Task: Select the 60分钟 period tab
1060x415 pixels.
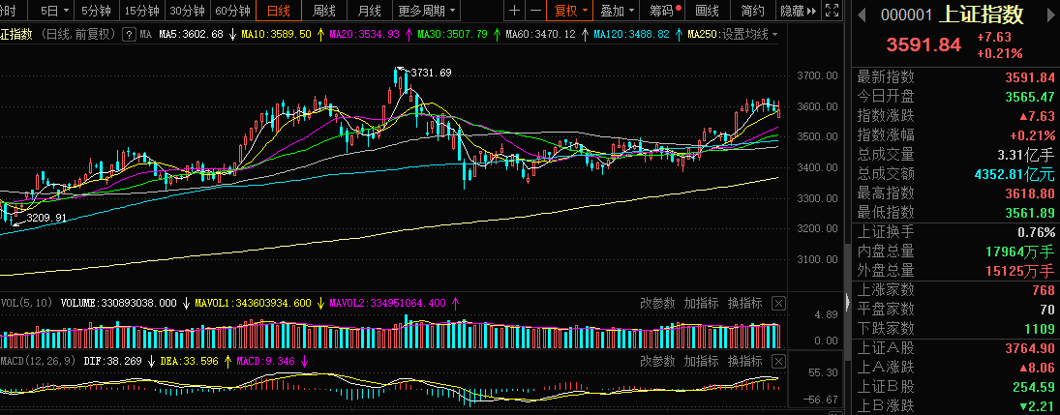Action: pyautogui.click(x=232, y=12)
